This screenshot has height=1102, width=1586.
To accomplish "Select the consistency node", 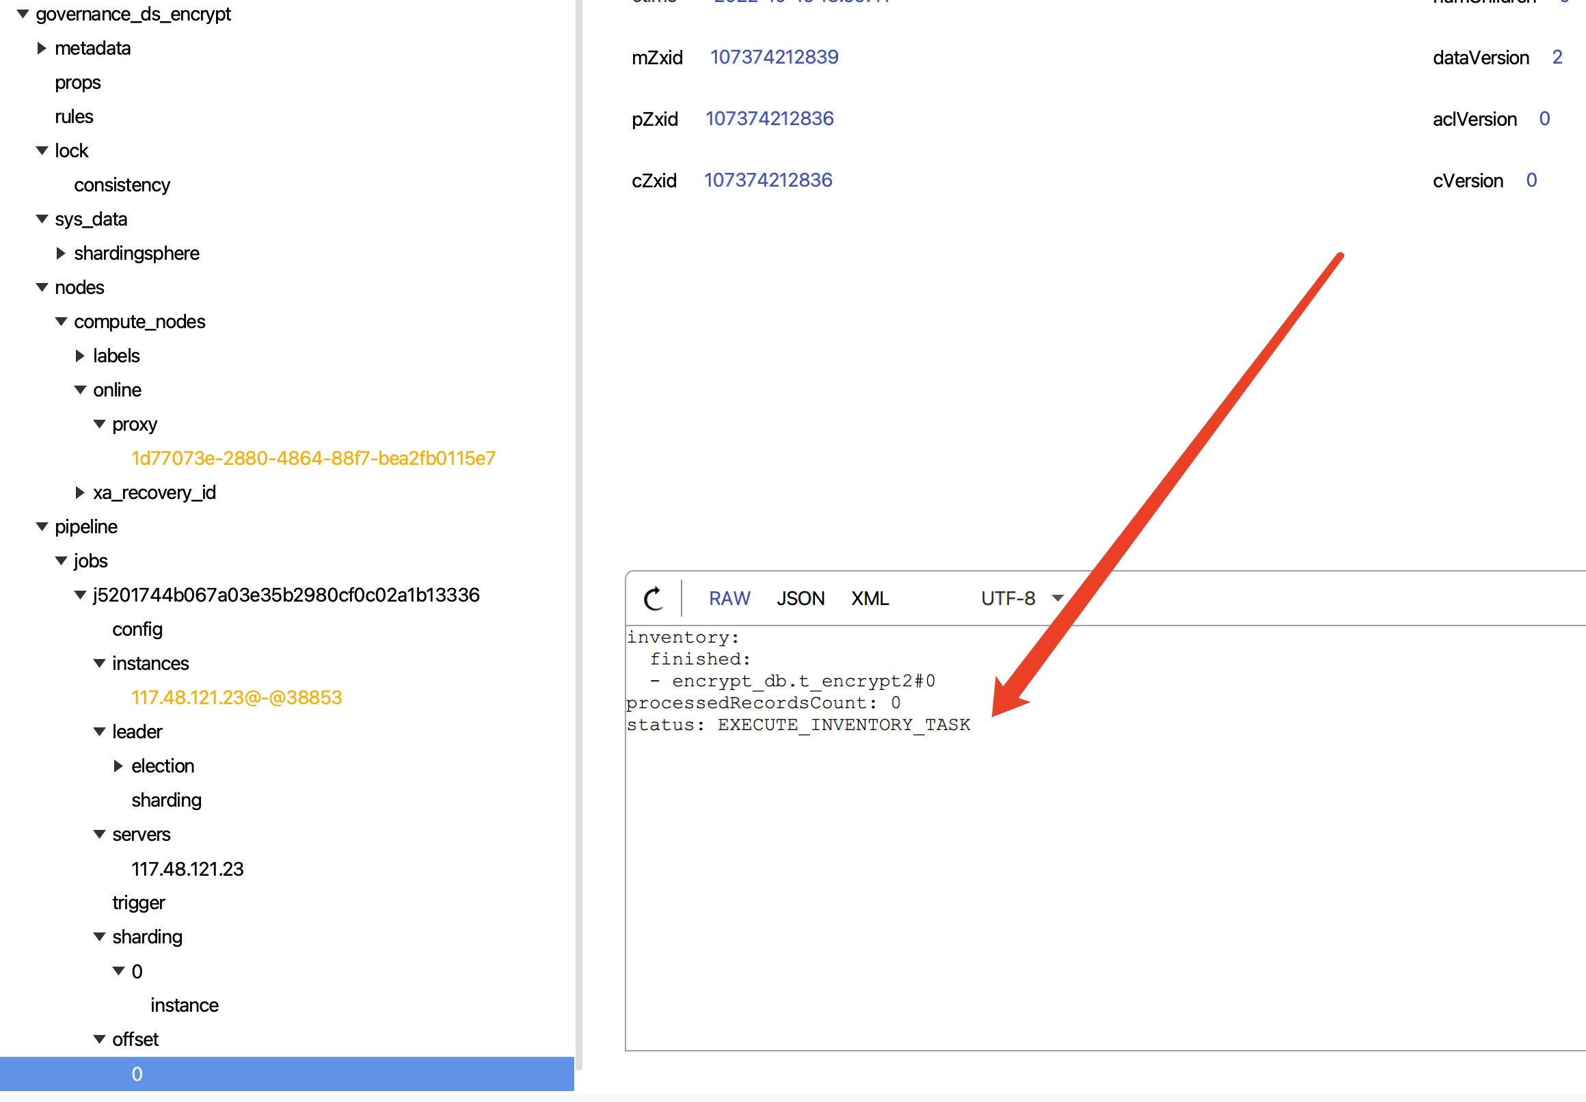I will tap(122, 185).
